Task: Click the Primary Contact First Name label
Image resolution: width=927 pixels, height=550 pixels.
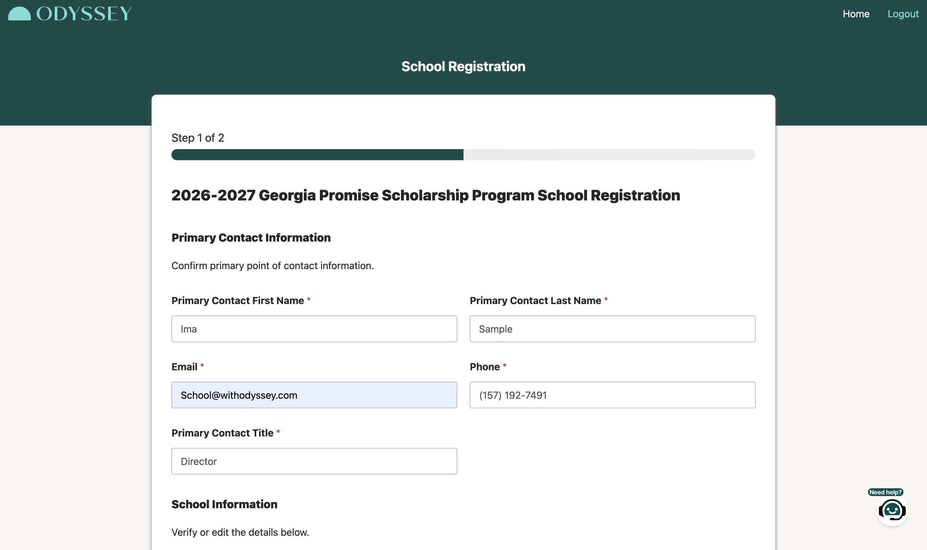Action: pos(238,301)
